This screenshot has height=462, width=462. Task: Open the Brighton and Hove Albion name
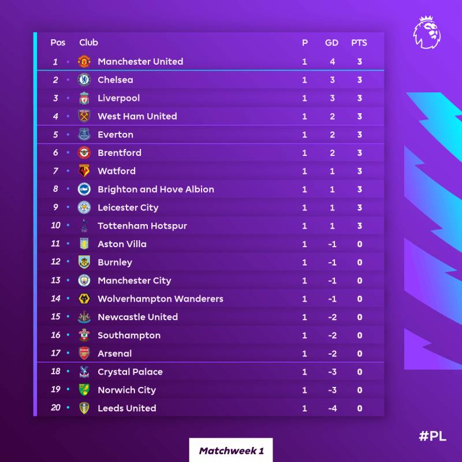click(156, 189)
